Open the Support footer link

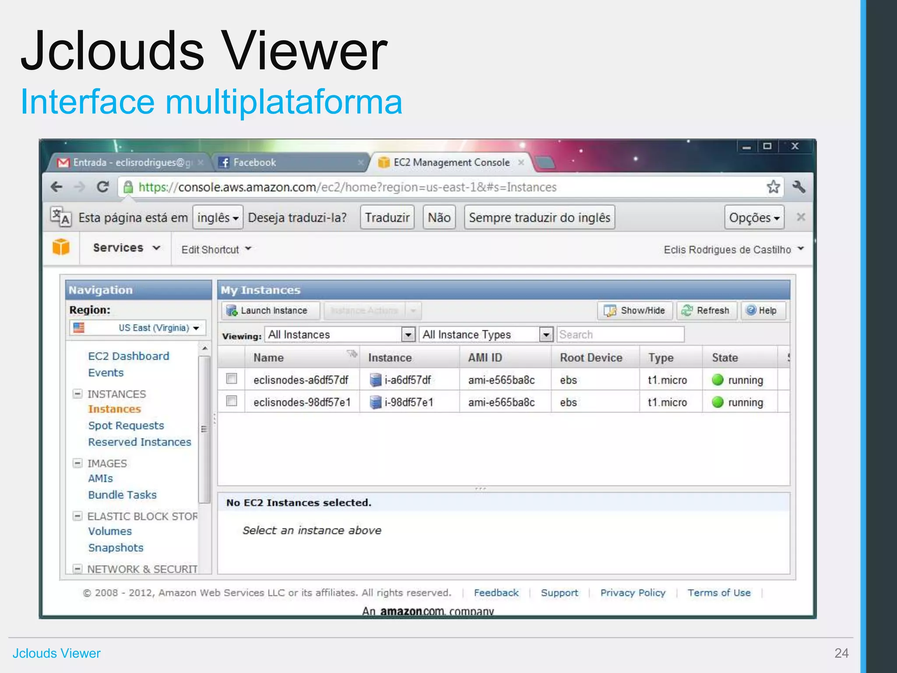pyautogui.click(x=559, y=593)
